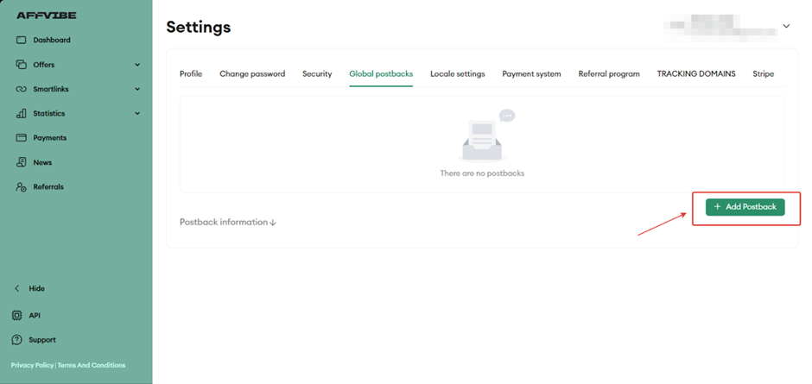This screenshot has height=384, width=812.
Task: Open News via its sidebar icon
Action: click(22, 162)
